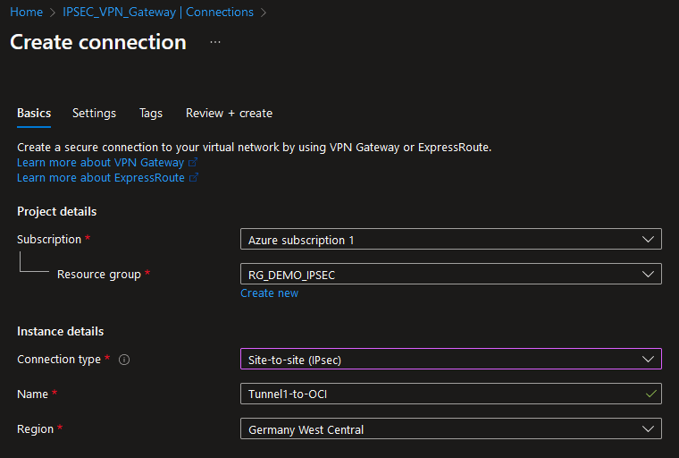This screenshot has height=458, width=679.
Task: Click external link icon beside ExpressRoute
Action: click(194, 178)
